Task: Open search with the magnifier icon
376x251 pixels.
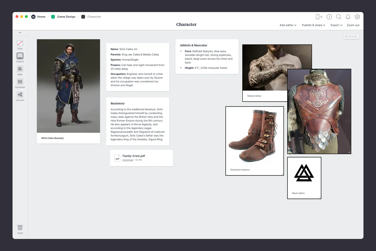Action: (x=338, y=17)
